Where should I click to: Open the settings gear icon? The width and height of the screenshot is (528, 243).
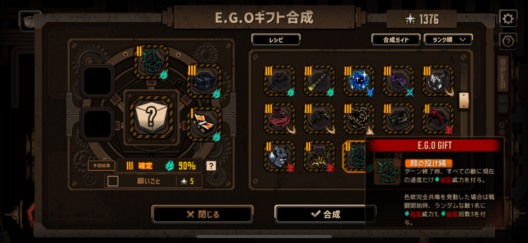click(x=508, y=19)
